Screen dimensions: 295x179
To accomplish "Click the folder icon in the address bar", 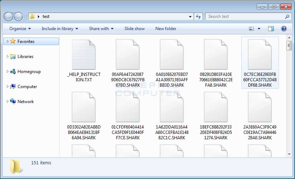I will click(x=32, y=16).
